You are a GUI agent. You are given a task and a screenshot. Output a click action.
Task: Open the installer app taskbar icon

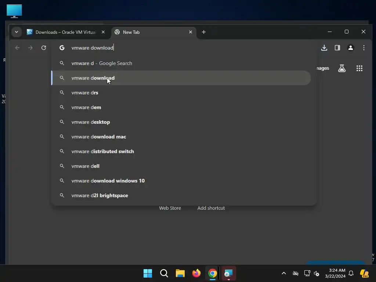coord(228,273)
